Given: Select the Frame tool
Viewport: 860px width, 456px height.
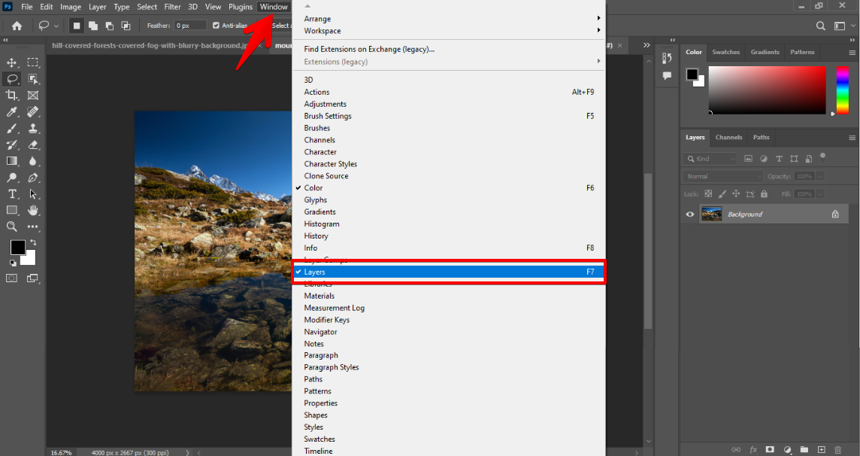Looking at the screenshot, I should [33, 96].
